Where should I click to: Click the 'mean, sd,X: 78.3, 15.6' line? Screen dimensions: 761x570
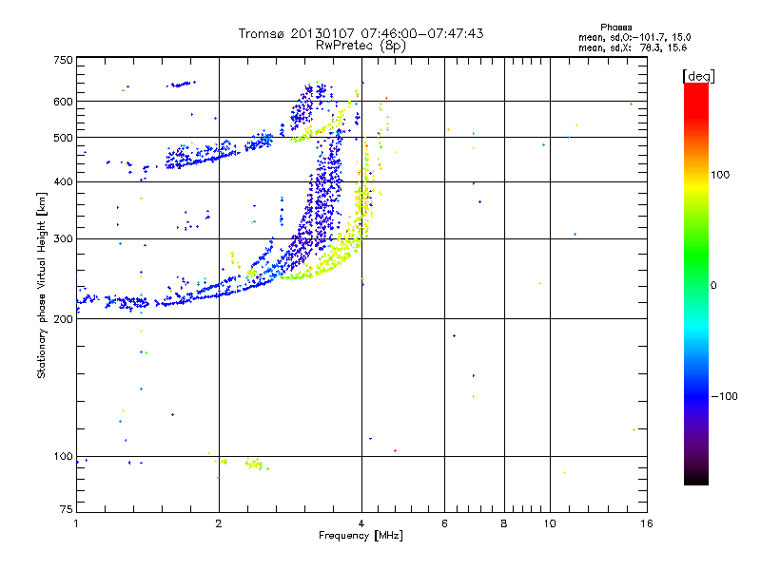(633, 47)
